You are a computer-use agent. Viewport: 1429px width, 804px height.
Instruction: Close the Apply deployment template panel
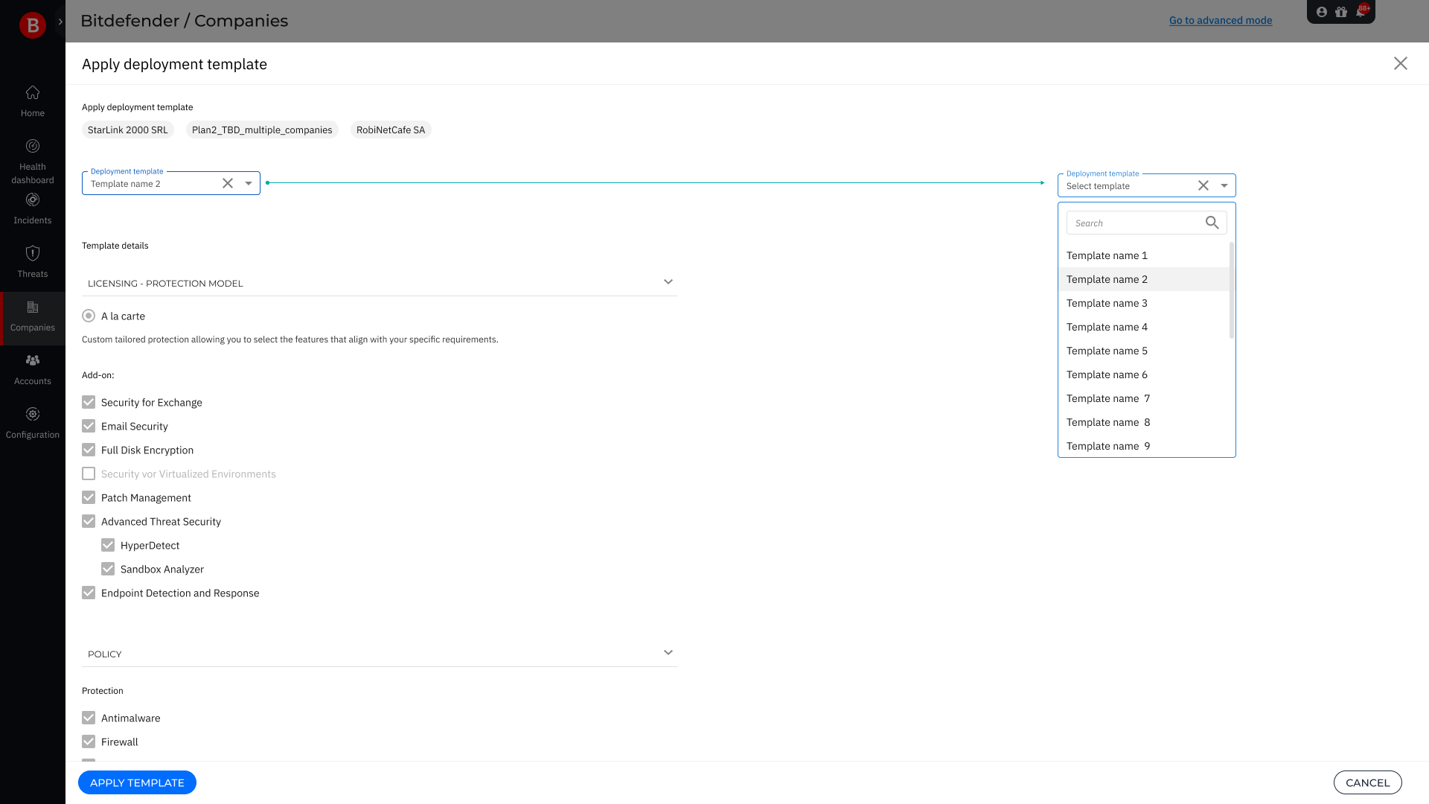pos(1401,63)
